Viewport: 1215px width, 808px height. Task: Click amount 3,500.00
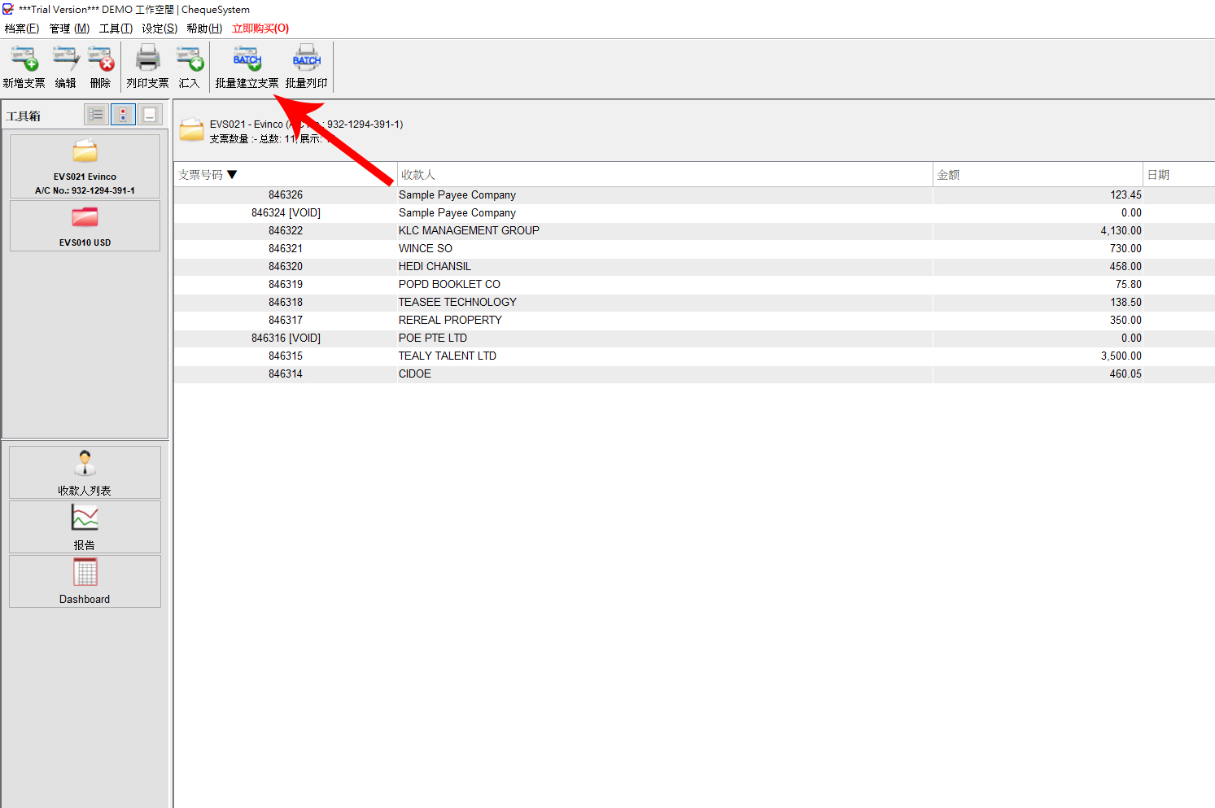coord(1121,356)
